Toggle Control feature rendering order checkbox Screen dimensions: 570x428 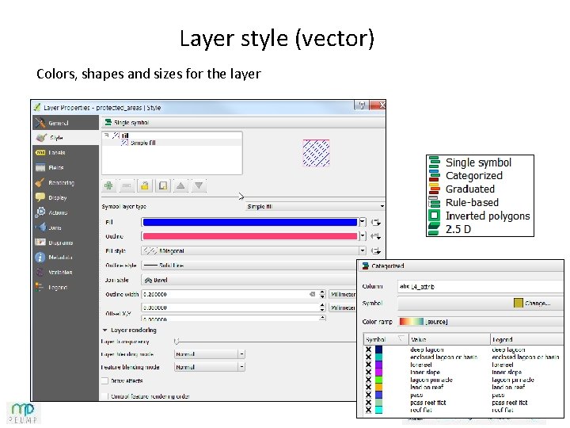104,396
